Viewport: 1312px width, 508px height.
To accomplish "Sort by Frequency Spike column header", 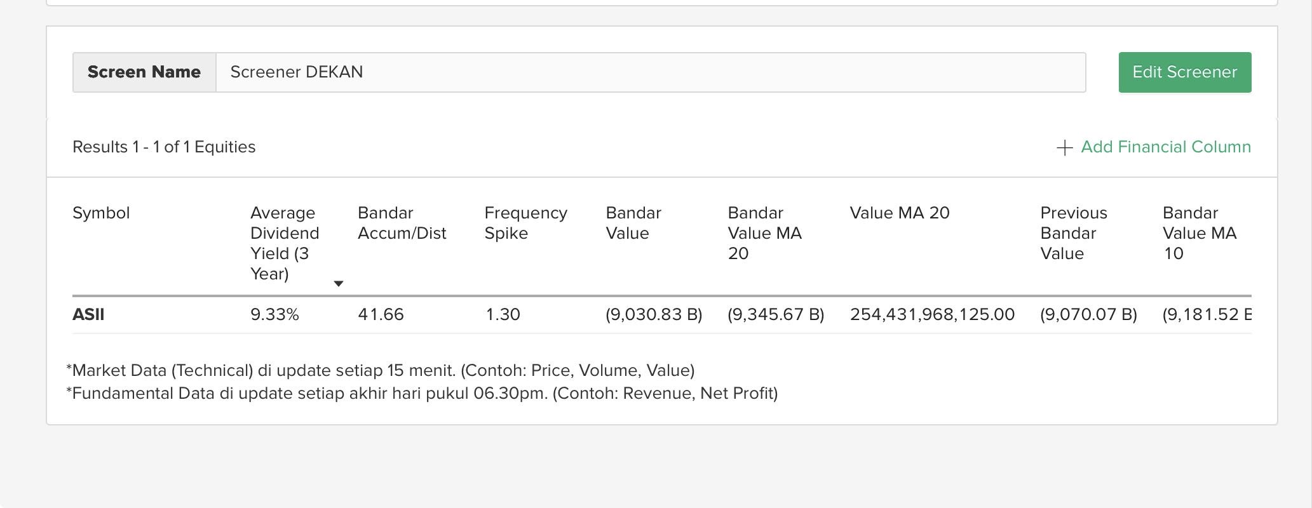I will click(x=525, y=223).
